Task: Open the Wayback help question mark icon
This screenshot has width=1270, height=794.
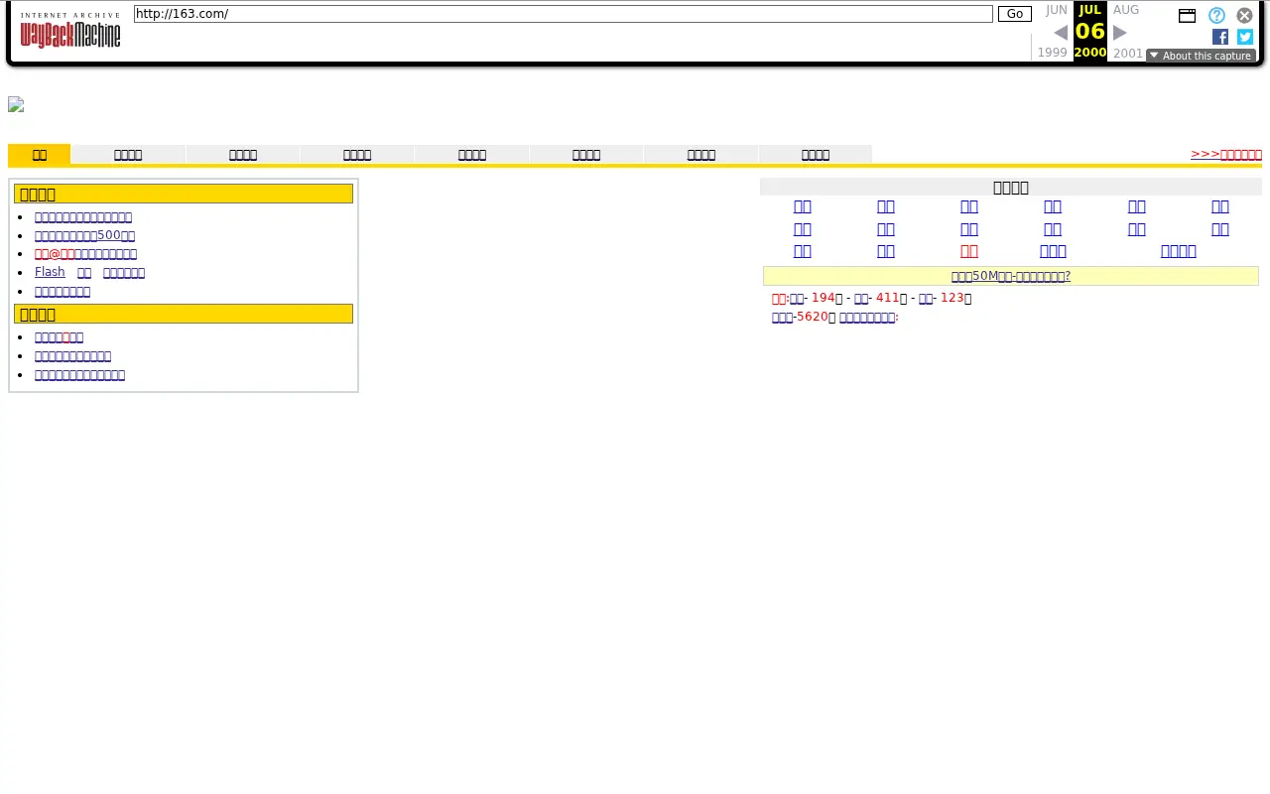Action: click(1216, 16)
